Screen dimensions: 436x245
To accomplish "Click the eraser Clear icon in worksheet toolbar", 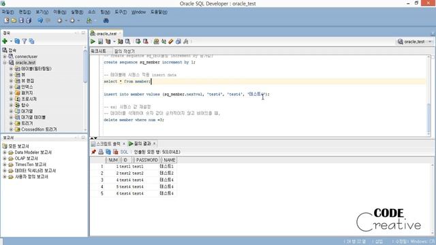I will 171,42.
